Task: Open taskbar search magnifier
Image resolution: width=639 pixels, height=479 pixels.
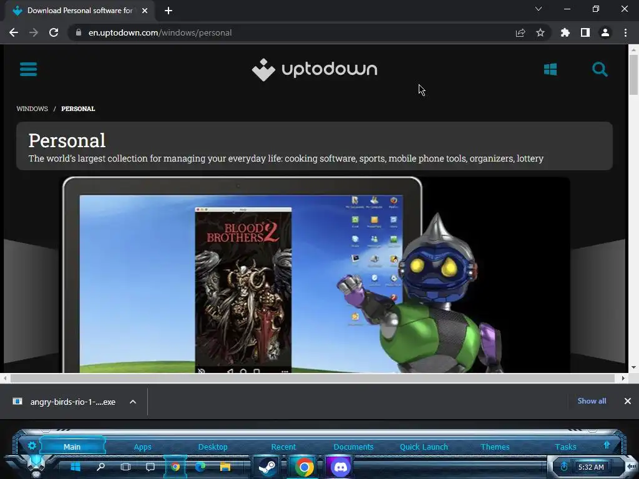Action: (100, 467)
